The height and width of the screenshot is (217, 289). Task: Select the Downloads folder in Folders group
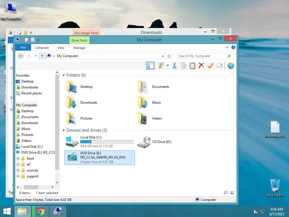pos(82,103)
